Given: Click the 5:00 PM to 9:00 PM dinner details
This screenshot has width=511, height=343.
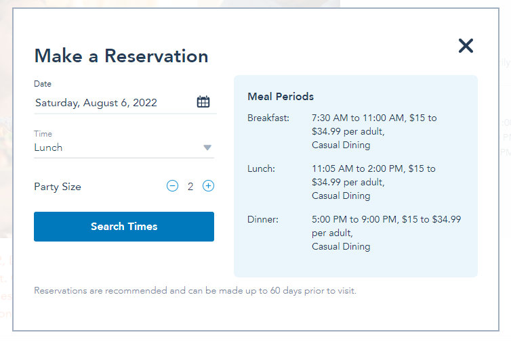Looking at the screenshot, I should [x=386, y=233].
